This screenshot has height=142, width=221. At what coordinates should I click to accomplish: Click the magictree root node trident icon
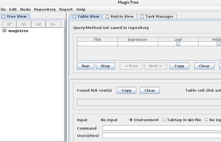[x=5, y=31]
